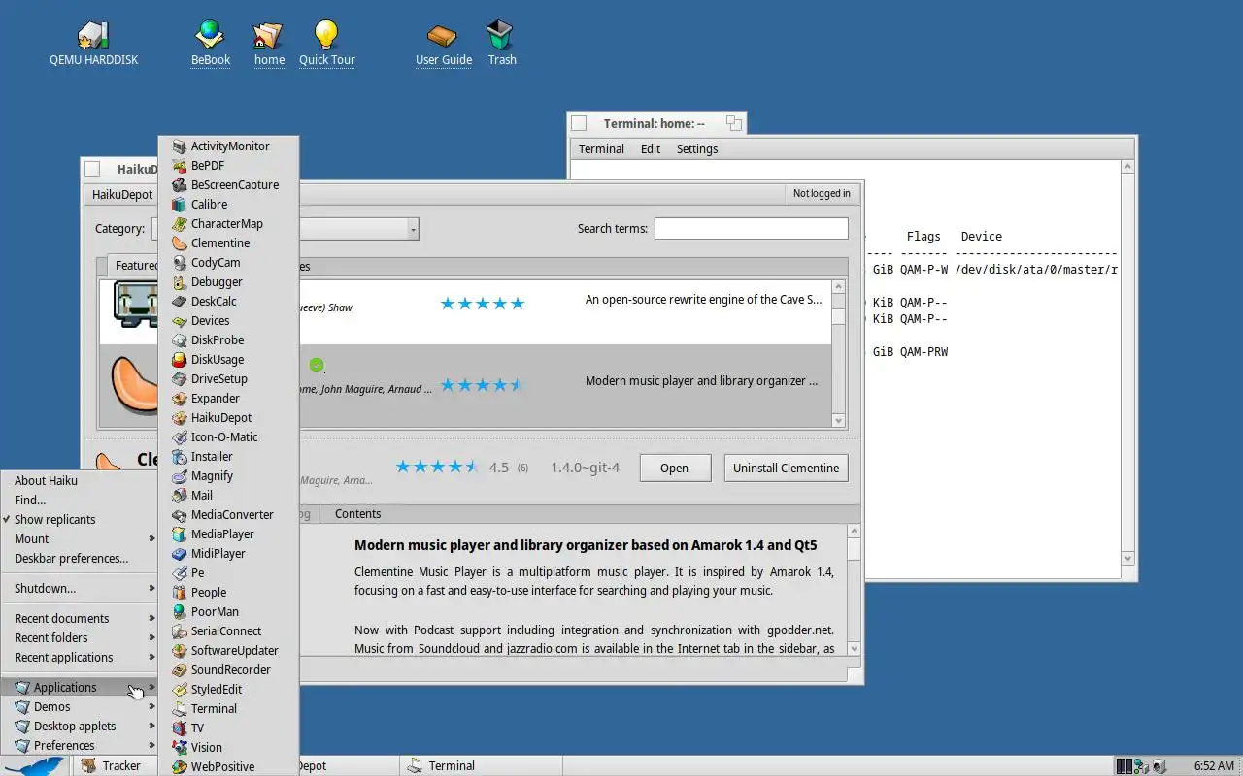Screen dimensions: 1243x776
Task: Start DriveSetup from the menu
Action: 228,378
